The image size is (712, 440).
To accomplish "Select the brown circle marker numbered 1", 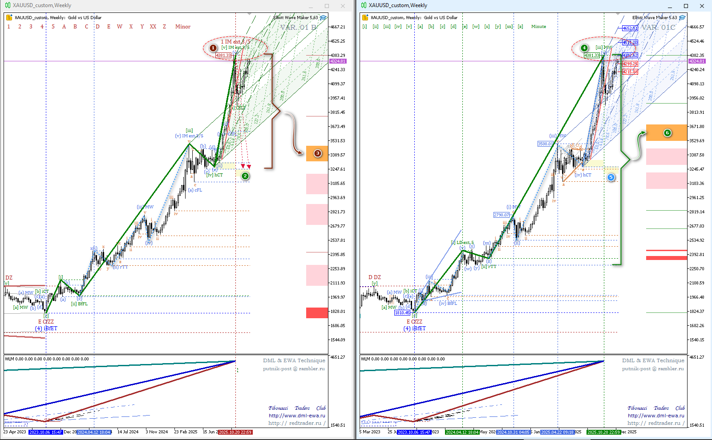I will coord(213,48).
